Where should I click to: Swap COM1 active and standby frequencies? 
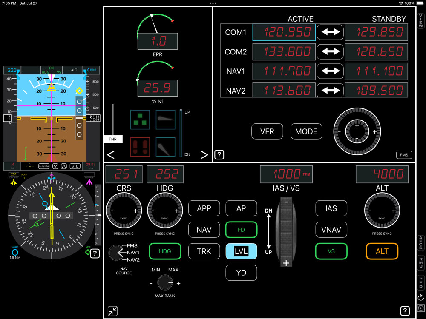(330, 32)
